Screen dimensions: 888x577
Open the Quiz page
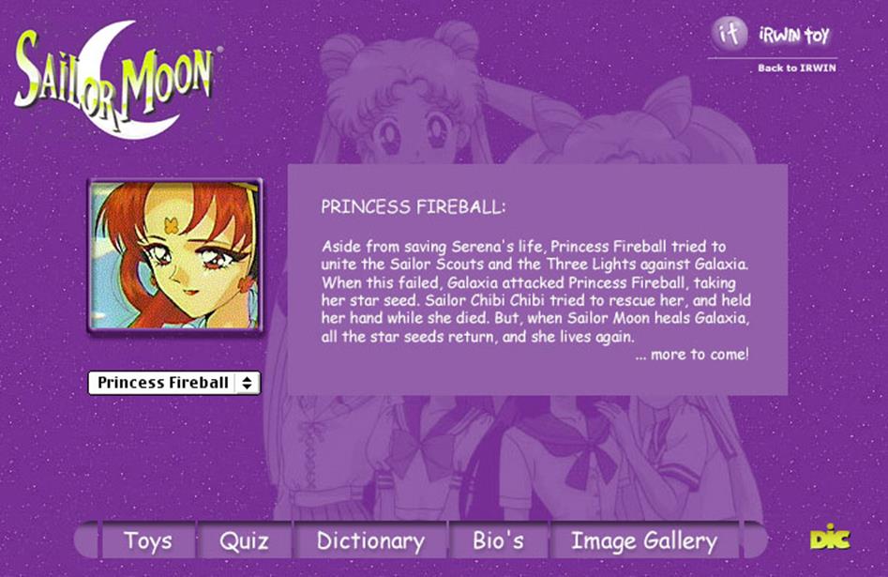(x=244, y=540)
